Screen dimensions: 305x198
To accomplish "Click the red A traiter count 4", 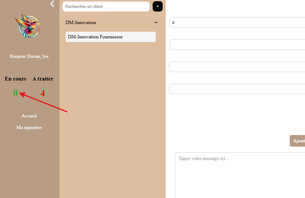I will point(43,93).
